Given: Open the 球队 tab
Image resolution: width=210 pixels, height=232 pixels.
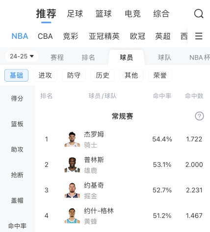Looking at the screenshot, I should coord(164,58).
